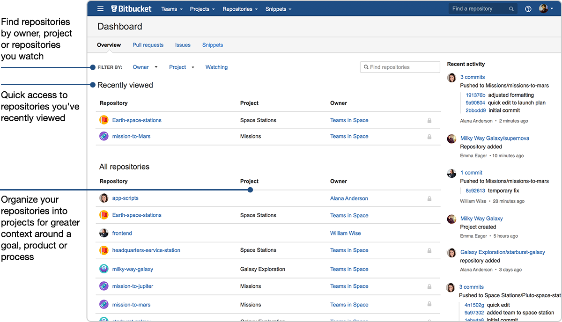Open your profile via the avatar icon

click(544, 8)
